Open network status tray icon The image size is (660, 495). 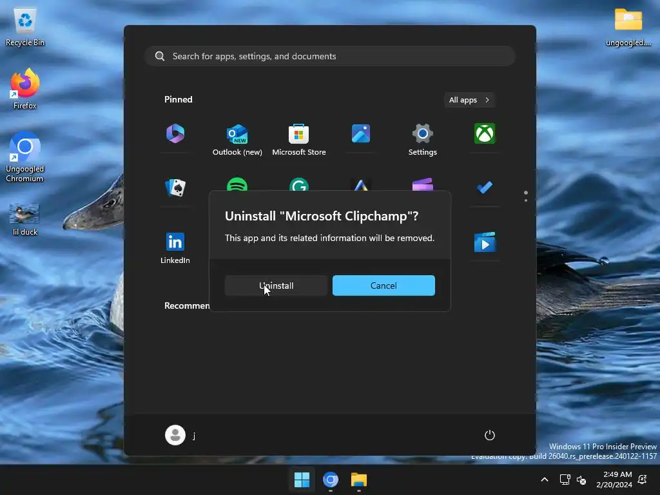[x=565, y=480]
